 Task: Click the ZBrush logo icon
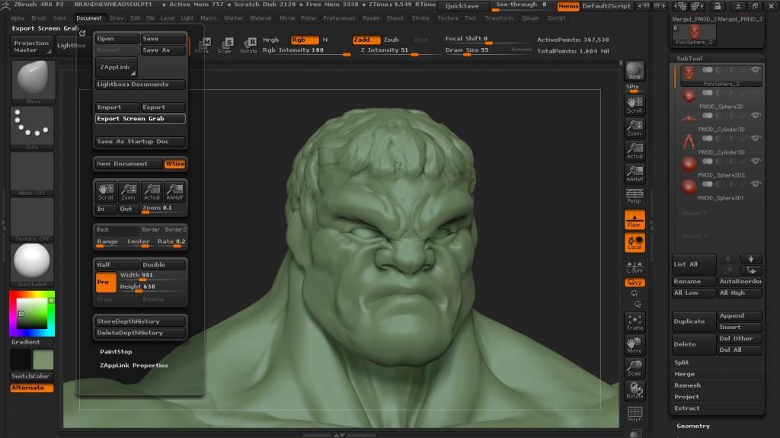[5, 5]
